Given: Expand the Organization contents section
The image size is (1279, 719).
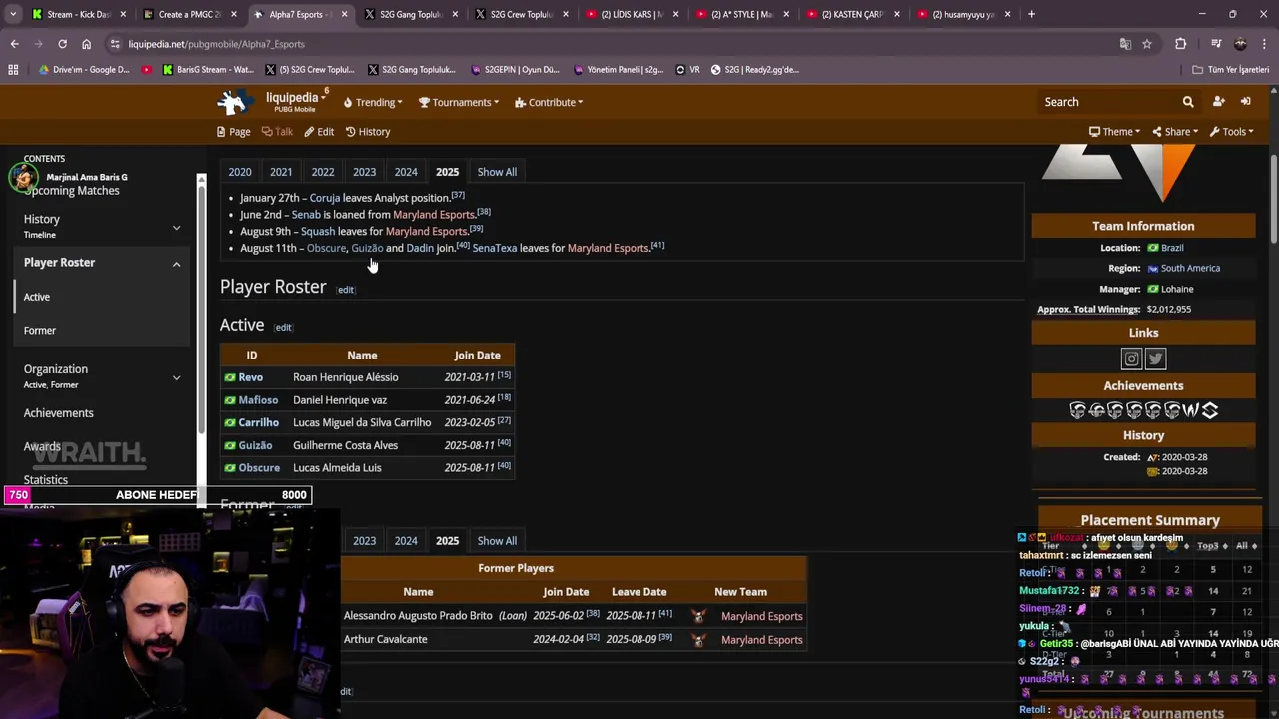Looking at the screenshot, I should pyautogui.click(x=176, y=377).
